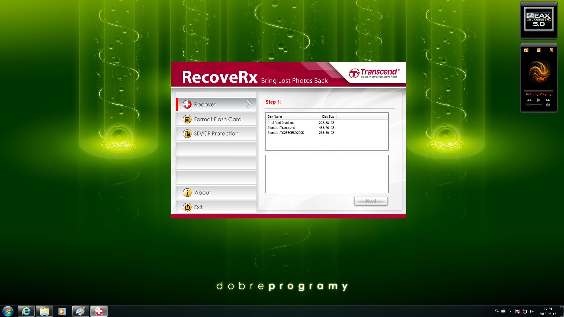Open Windows Explorer from the taskbar
The height and width of the screenshot is (317, 564).
click(x=44, y=311)
